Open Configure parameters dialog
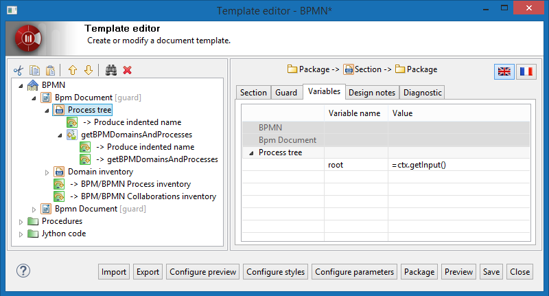 tap(354, 272)
